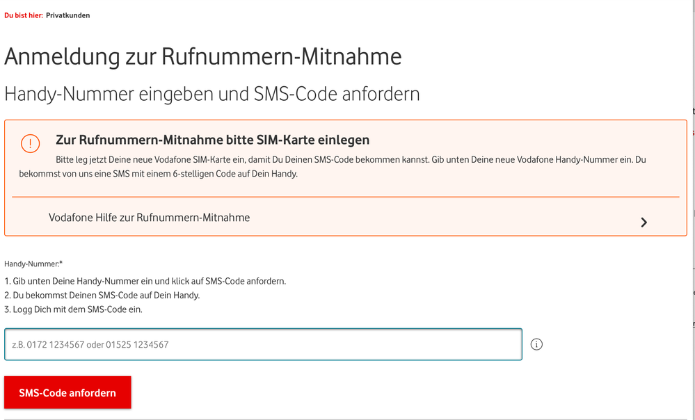Click the right-facing chevron on the help row
695x420 pixels.
pos(644,222)
